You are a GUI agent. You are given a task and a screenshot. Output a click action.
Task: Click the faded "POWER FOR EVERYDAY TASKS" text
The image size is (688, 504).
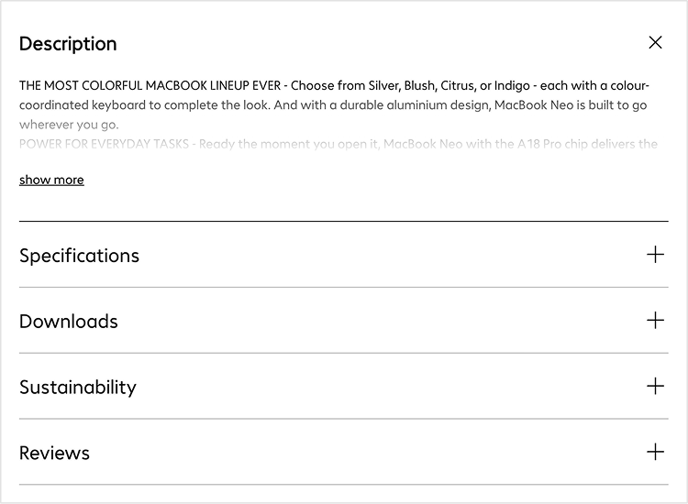click(101, 144)
